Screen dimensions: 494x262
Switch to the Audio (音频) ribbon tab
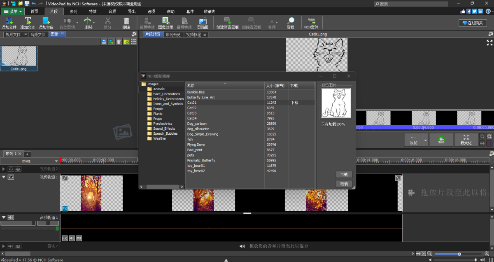click(112, 11)
